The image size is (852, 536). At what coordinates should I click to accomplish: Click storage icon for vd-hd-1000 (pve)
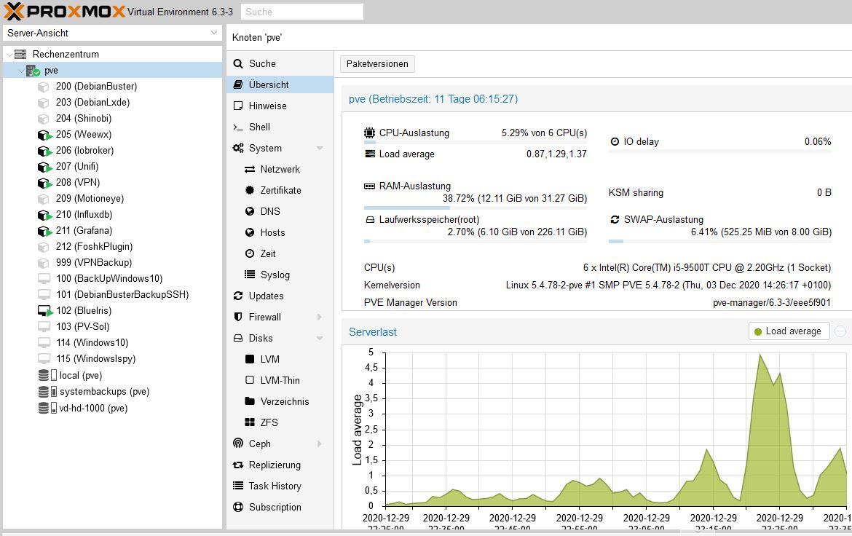click(47, 408)
